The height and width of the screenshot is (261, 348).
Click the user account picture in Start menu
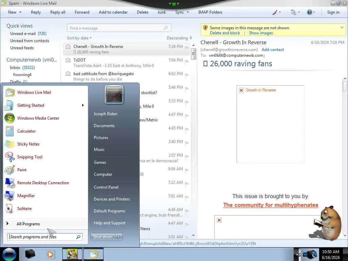click(x=114, y=95)
